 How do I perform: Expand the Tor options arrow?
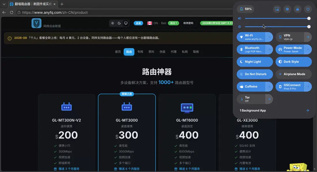pos(269,99)
